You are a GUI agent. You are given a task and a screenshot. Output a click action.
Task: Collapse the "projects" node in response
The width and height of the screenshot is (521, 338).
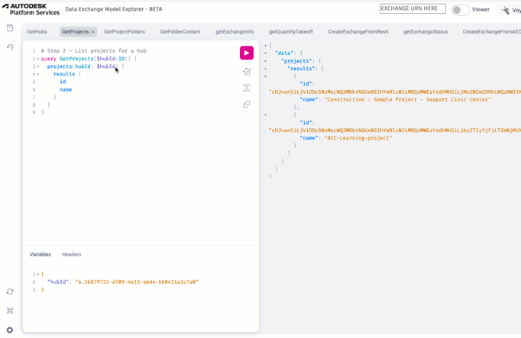(265, 61)
